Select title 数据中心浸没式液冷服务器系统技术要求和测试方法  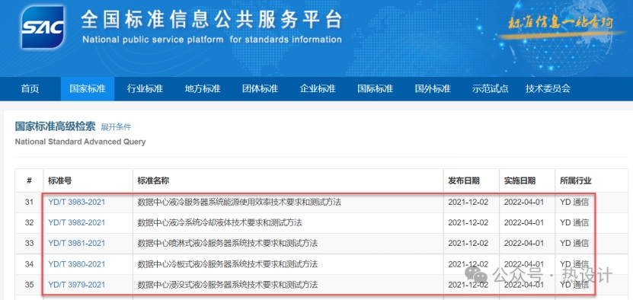click(227, 285)
